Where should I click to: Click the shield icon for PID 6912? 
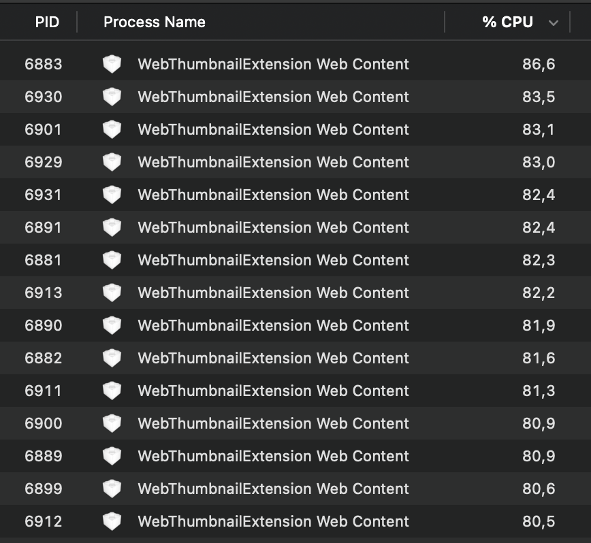pyautogui.click(x=112, y=521)
